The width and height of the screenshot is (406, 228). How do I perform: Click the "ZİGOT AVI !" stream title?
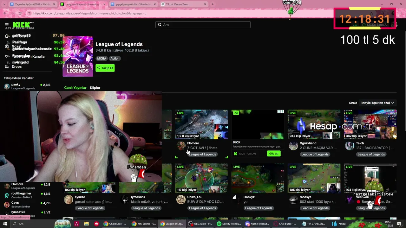point(202,148)
